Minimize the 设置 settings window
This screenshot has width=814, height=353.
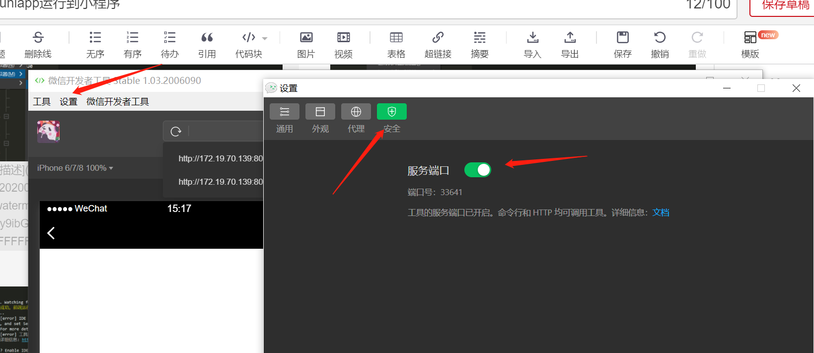pyautogui.click(x=727, y=88)
